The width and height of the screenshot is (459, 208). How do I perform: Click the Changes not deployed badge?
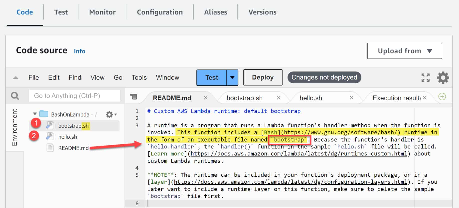(324, 77)
